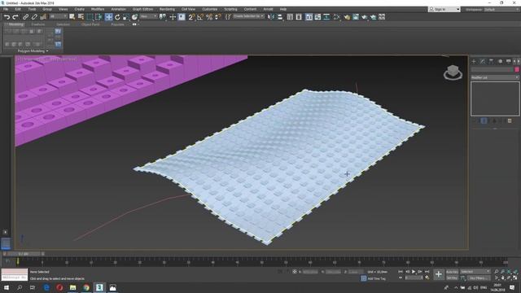Expand the Polygon Modeling panel

33,51
